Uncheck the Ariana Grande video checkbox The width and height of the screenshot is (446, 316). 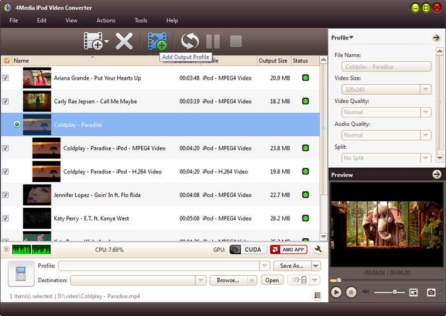pos(6,78)
